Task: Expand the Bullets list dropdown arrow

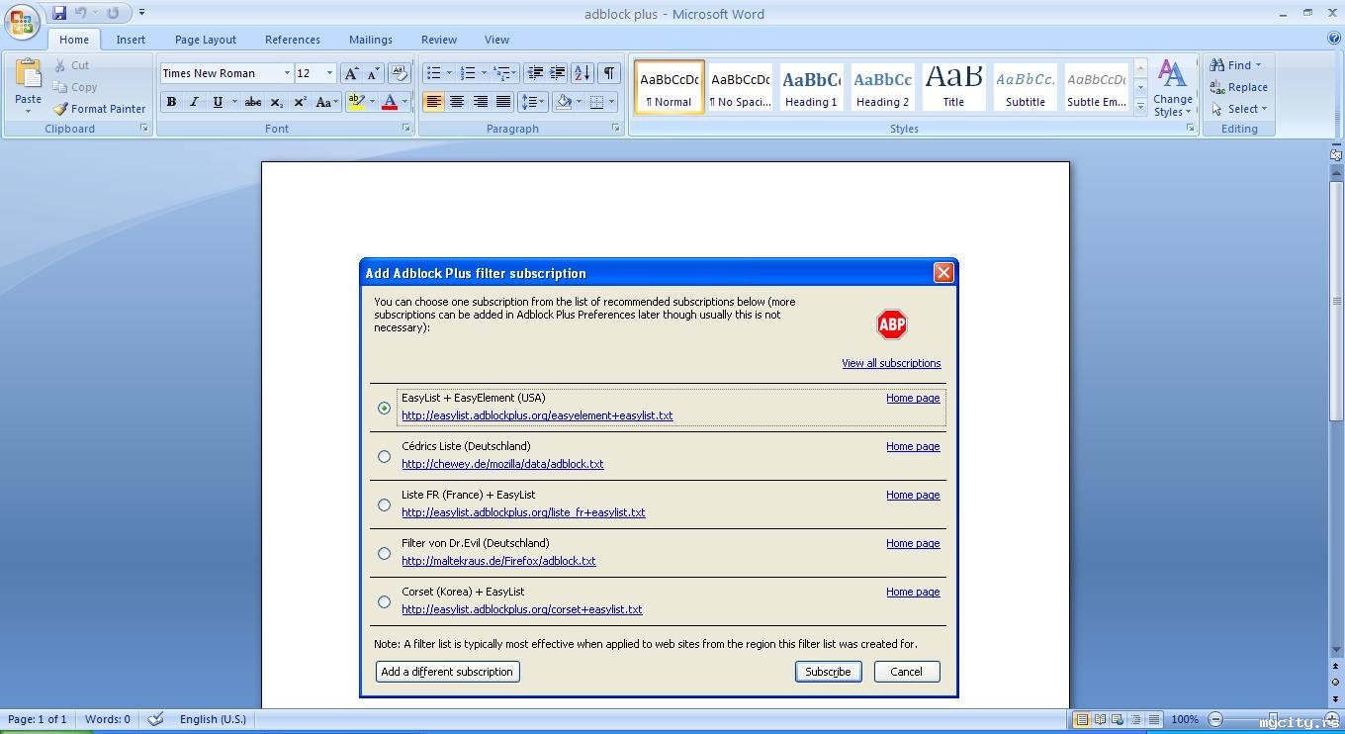Action: coord(449,73)
